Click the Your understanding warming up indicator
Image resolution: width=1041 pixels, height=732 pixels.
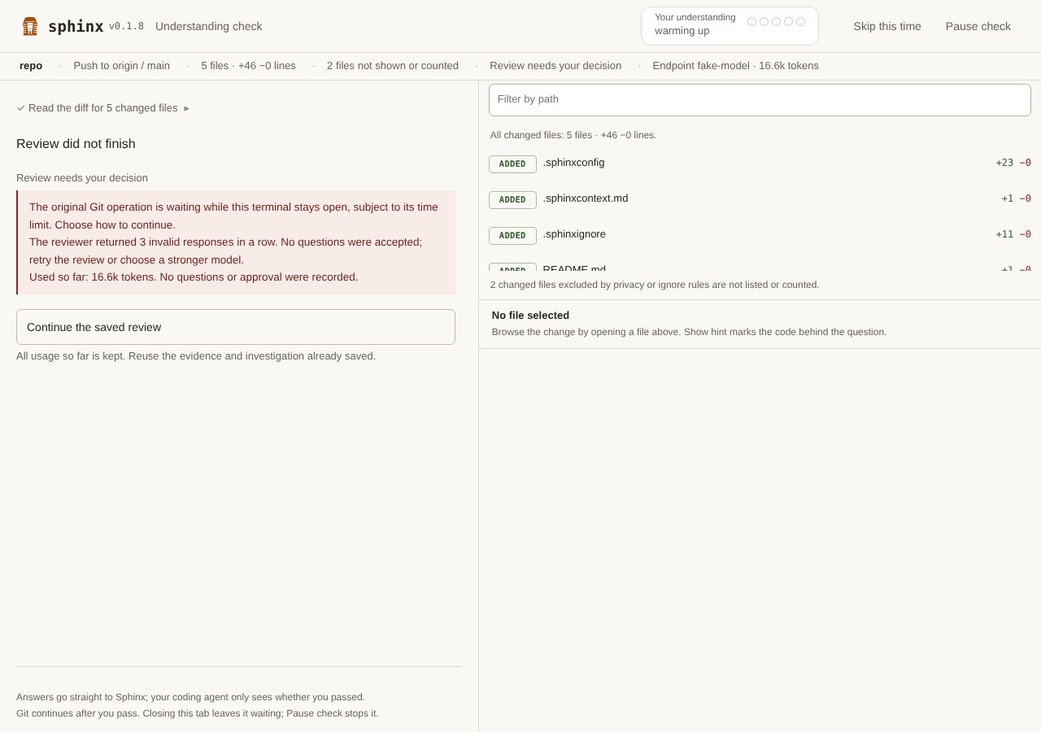tap(730, 26)
